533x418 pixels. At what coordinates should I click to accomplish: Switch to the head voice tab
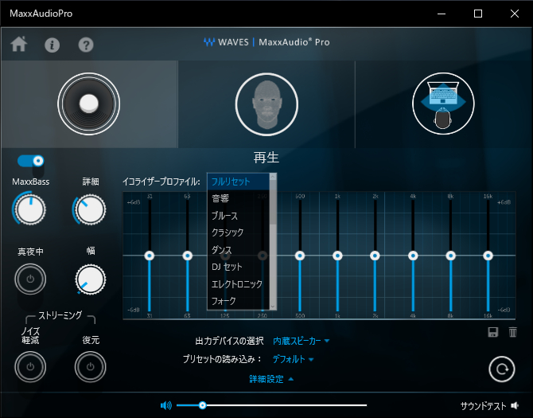coord(266,104)
